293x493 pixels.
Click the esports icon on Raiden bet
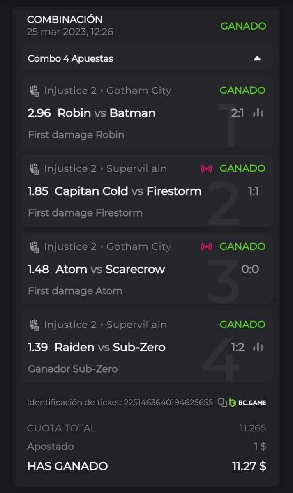click(34, 325)
